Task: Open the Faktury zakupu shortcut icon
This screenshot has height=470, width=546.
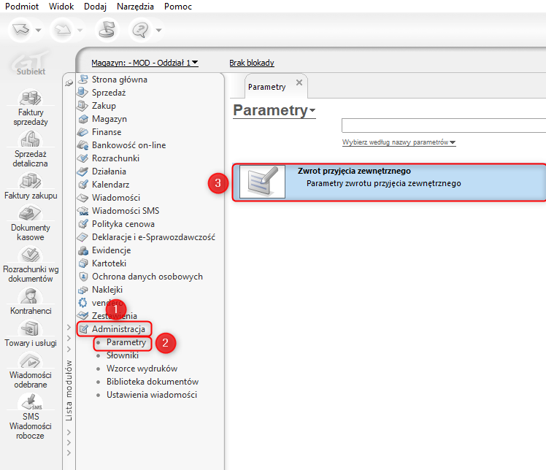Action: pos(31,180)
